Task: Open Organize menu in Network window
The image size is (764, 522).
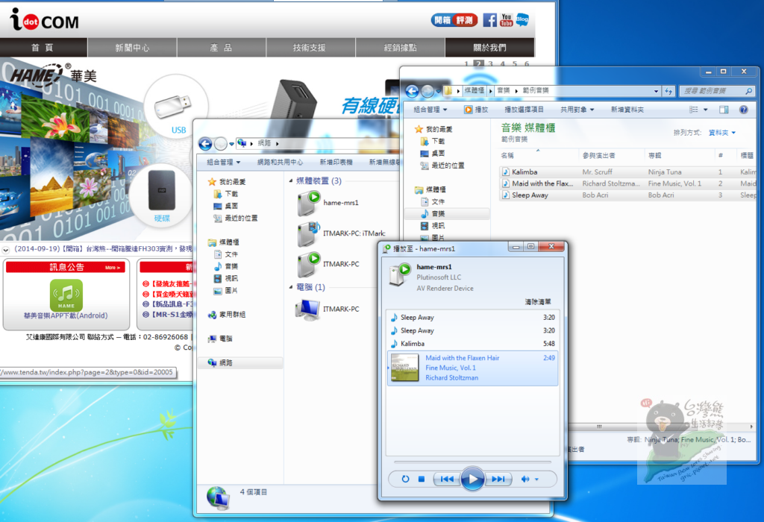Action: point(224,162)
